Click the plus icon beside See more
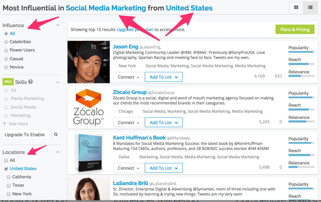This screenshot has width=321, height=202. 4,123
